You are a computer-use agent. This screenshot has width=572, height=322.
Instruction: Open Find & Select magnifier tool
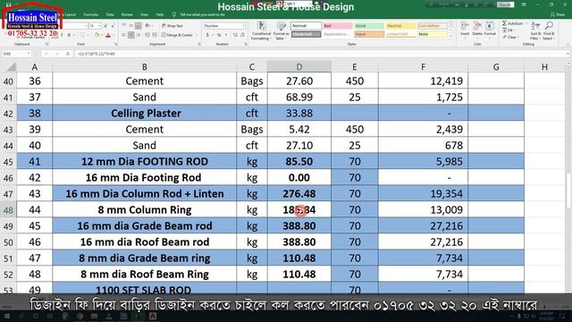(548, 30)
